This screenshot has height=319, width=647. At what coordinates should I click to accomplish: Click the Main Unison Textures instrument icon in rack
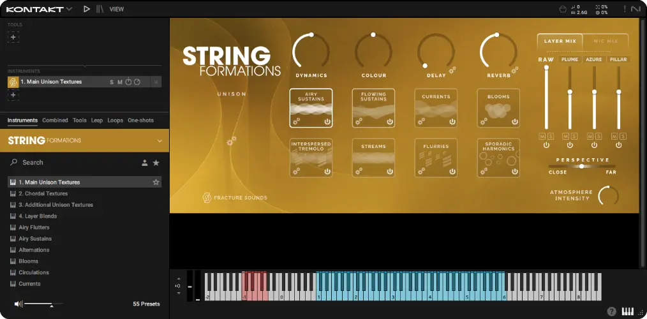[13, 82]
